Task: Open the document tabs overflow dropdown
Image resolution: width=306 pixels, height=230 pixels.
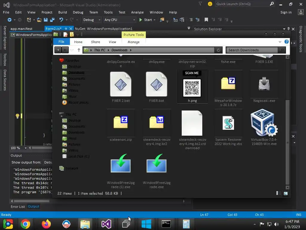Action: pyautogui.click(x=189, y=28)
